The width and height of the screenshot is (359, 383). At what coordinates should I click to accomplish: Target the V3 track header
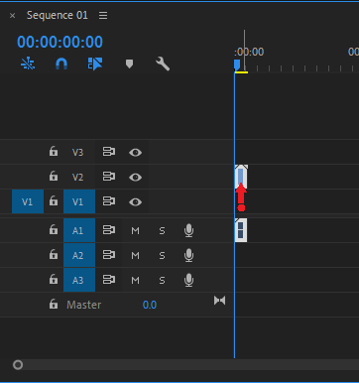pyautogui.click(x=78, y=152)
